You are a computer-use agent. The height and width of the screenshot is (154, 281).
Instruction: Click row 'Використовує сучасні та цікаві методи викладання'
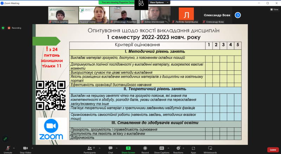[x=155, y=72]
